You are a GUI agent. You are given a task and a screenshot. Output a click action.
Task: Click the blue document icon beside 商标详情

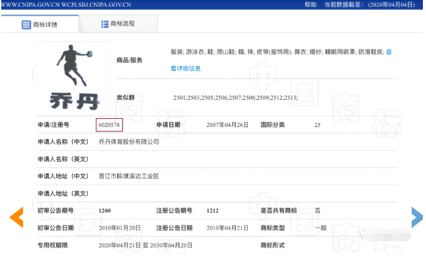26,25
